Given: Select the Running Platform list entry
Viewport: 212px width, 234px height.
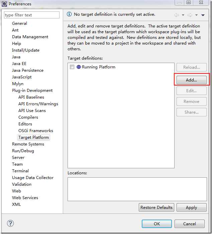Looking at the screenshot, I should (x=99, y=67).
